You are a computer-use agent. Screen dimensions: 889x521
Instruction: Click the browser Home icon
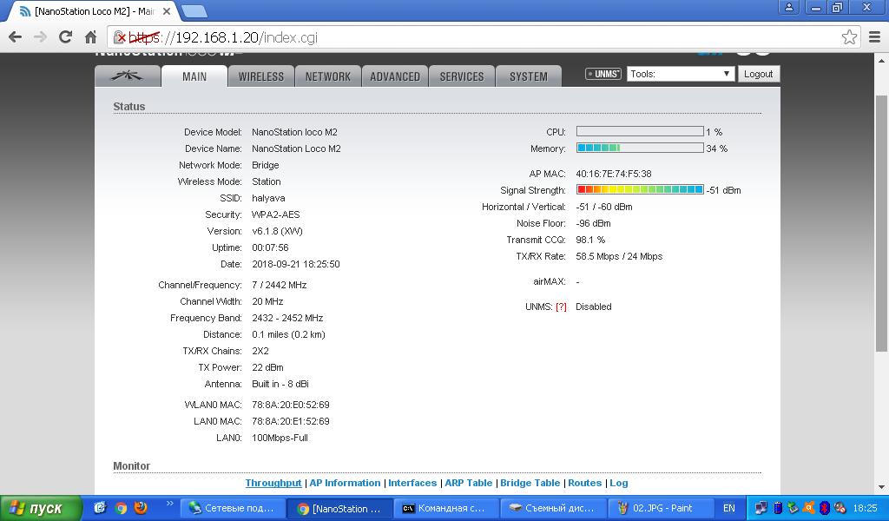(90, 37)
